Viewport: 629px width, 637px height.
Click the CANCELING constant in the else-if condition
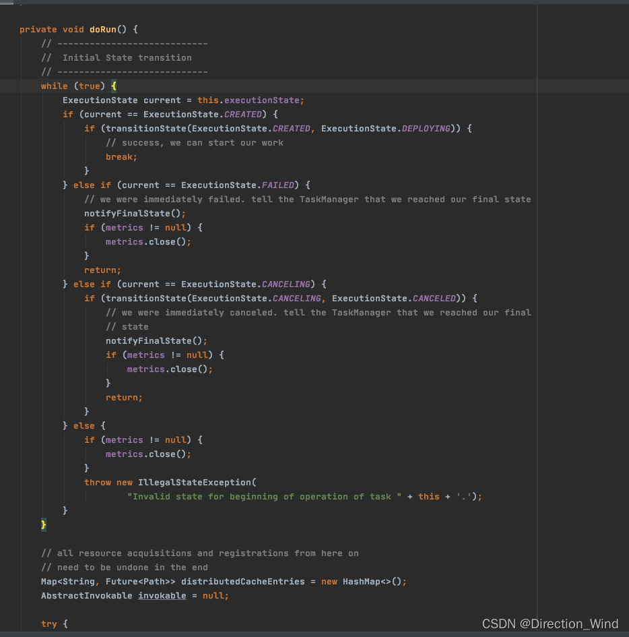pos(286,284)
